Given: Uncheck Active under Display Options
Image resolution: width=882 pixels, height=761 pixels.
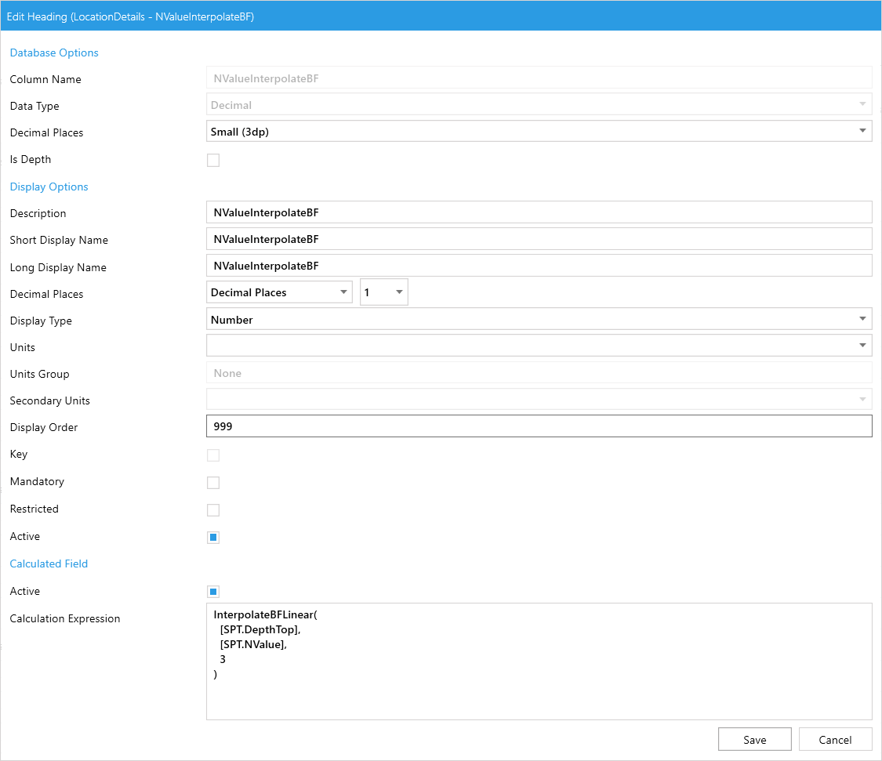Looking at the screenshot, I should point(213,538).
